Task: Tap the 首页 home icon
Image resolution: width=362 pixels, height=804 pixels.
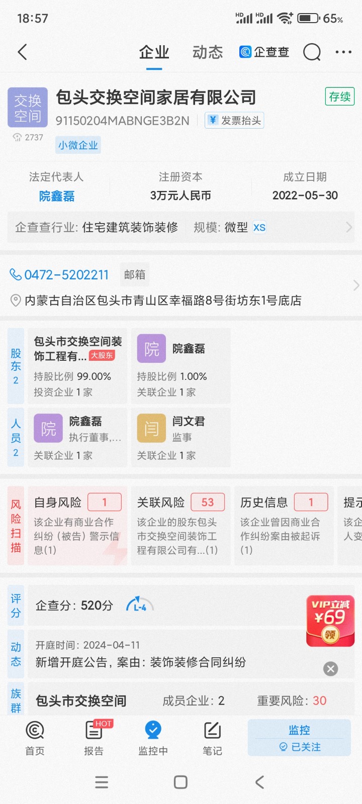Action: [35, 738]
